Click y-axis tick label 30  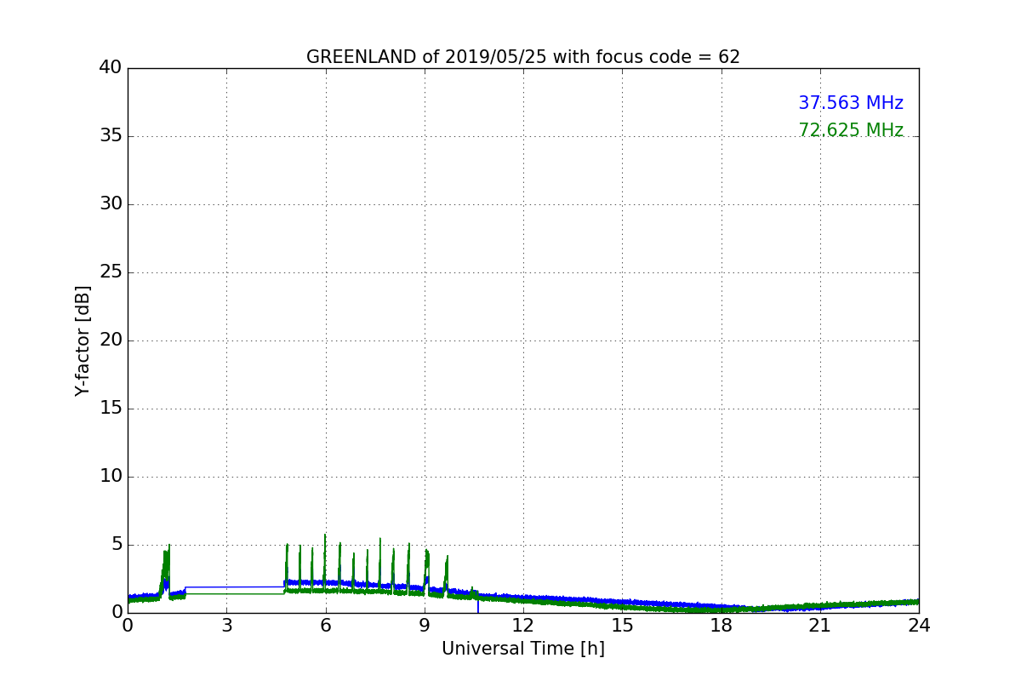tap(110, 204)
